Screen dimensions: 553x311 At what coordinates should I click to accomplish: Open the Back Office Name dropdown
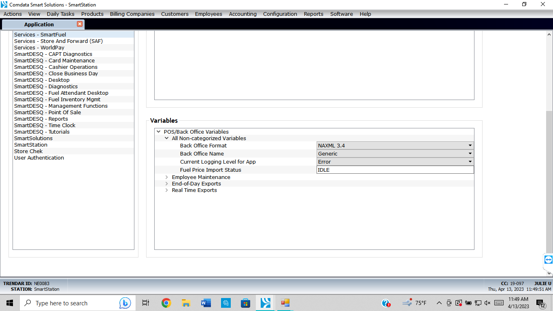pos(470,153)
